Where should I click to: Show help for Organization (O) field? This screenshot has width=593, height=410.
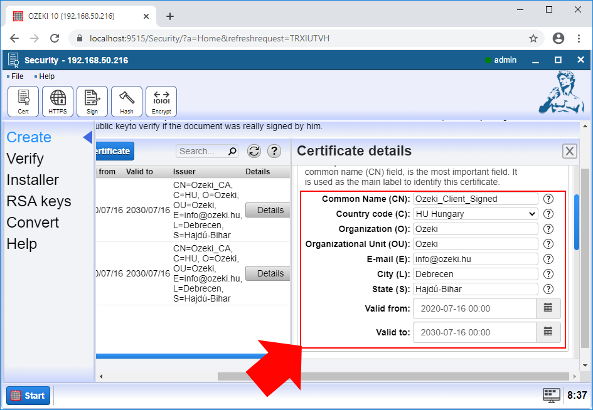click(x=548, y=229)
